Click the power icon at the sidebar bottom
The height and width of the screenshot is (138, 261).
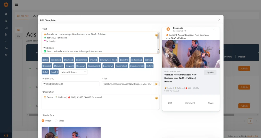[x=6, y=135]
